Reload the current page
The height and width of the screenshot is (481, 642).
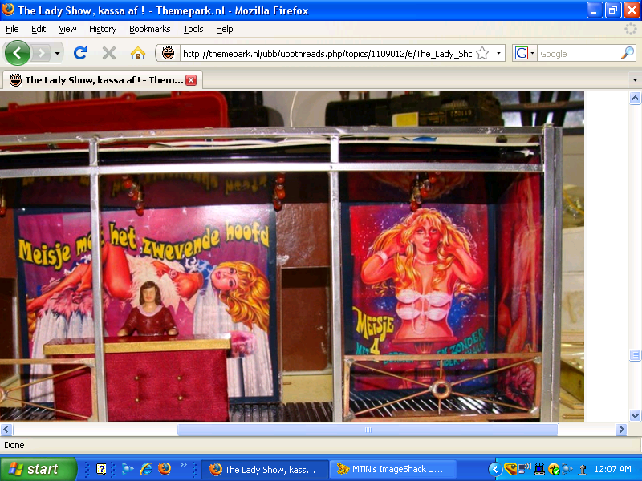coord(80,53)
